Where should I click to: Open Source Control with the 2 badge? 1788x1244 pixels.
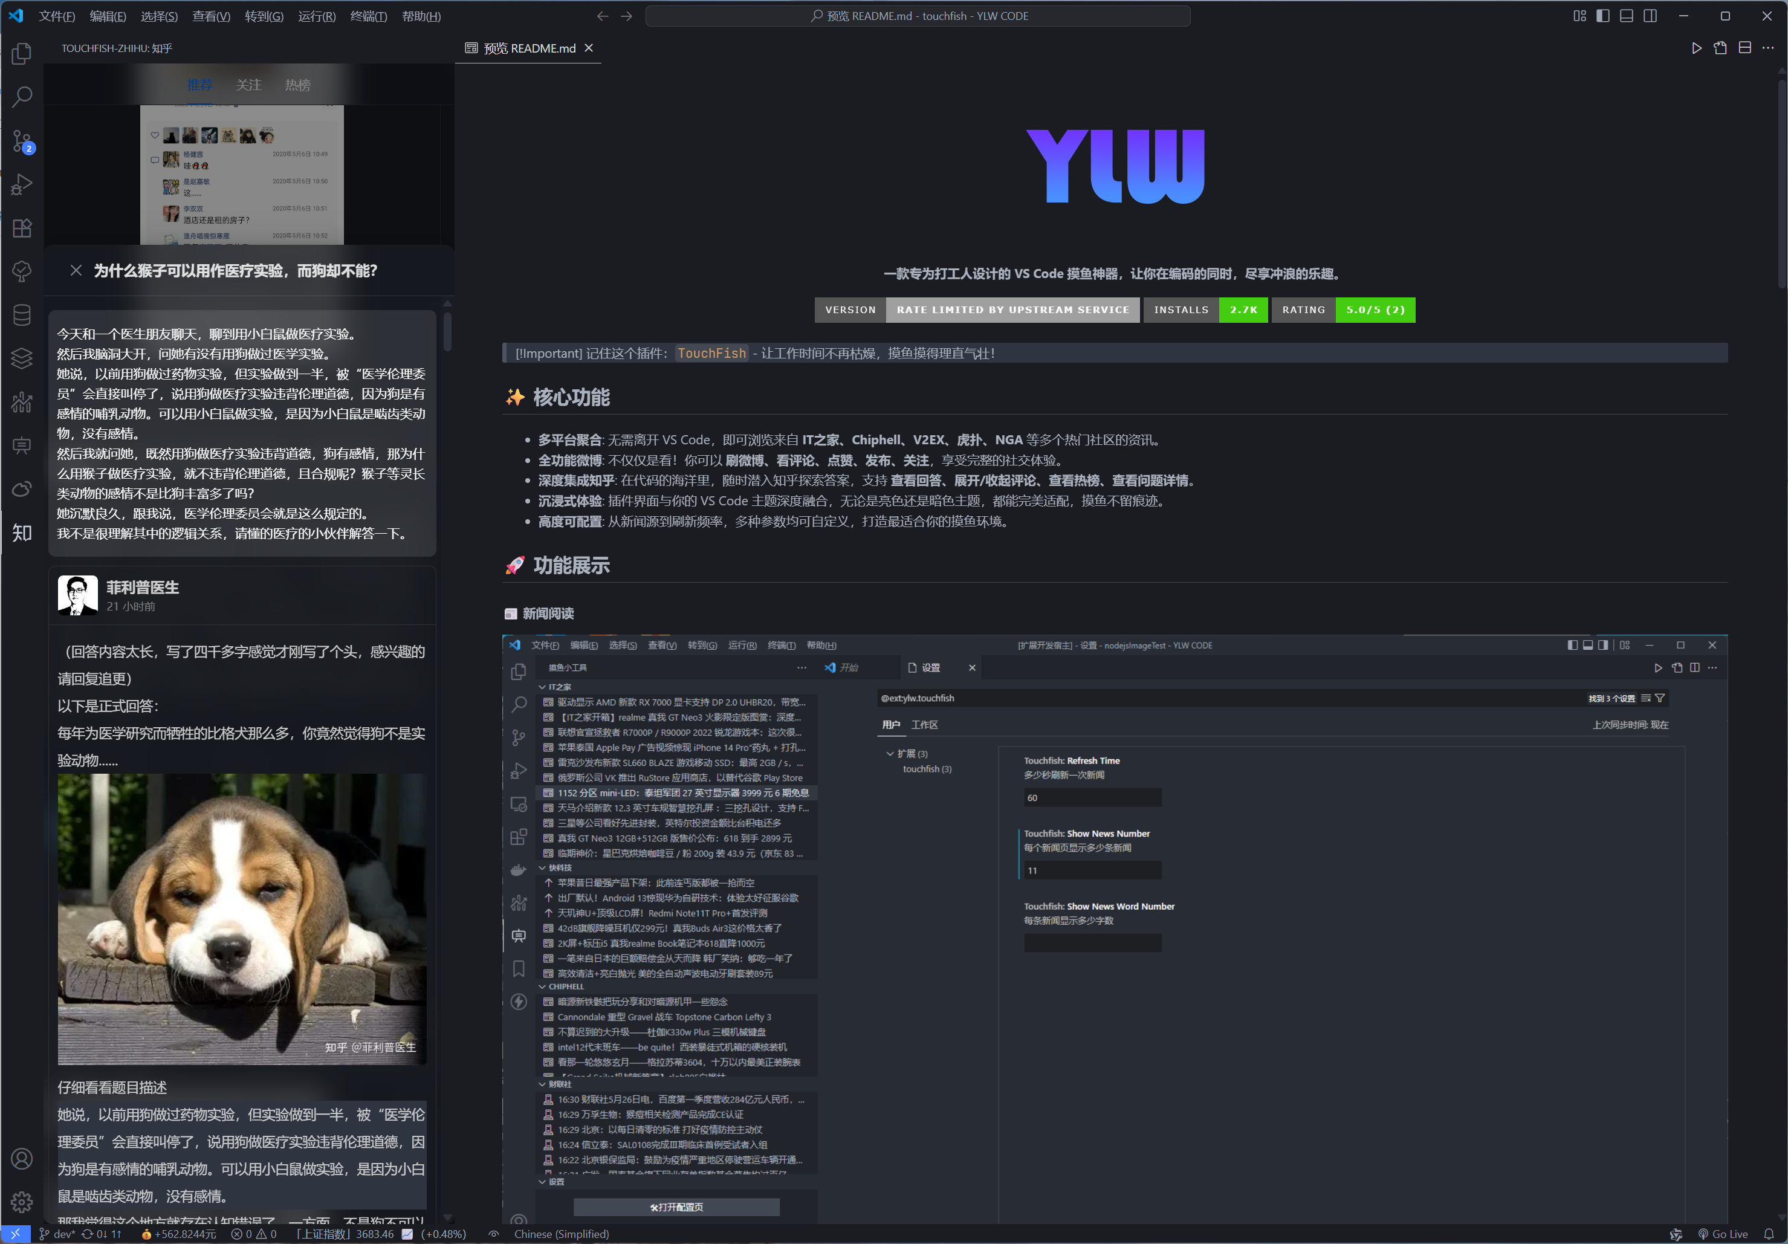pos(22,141)
